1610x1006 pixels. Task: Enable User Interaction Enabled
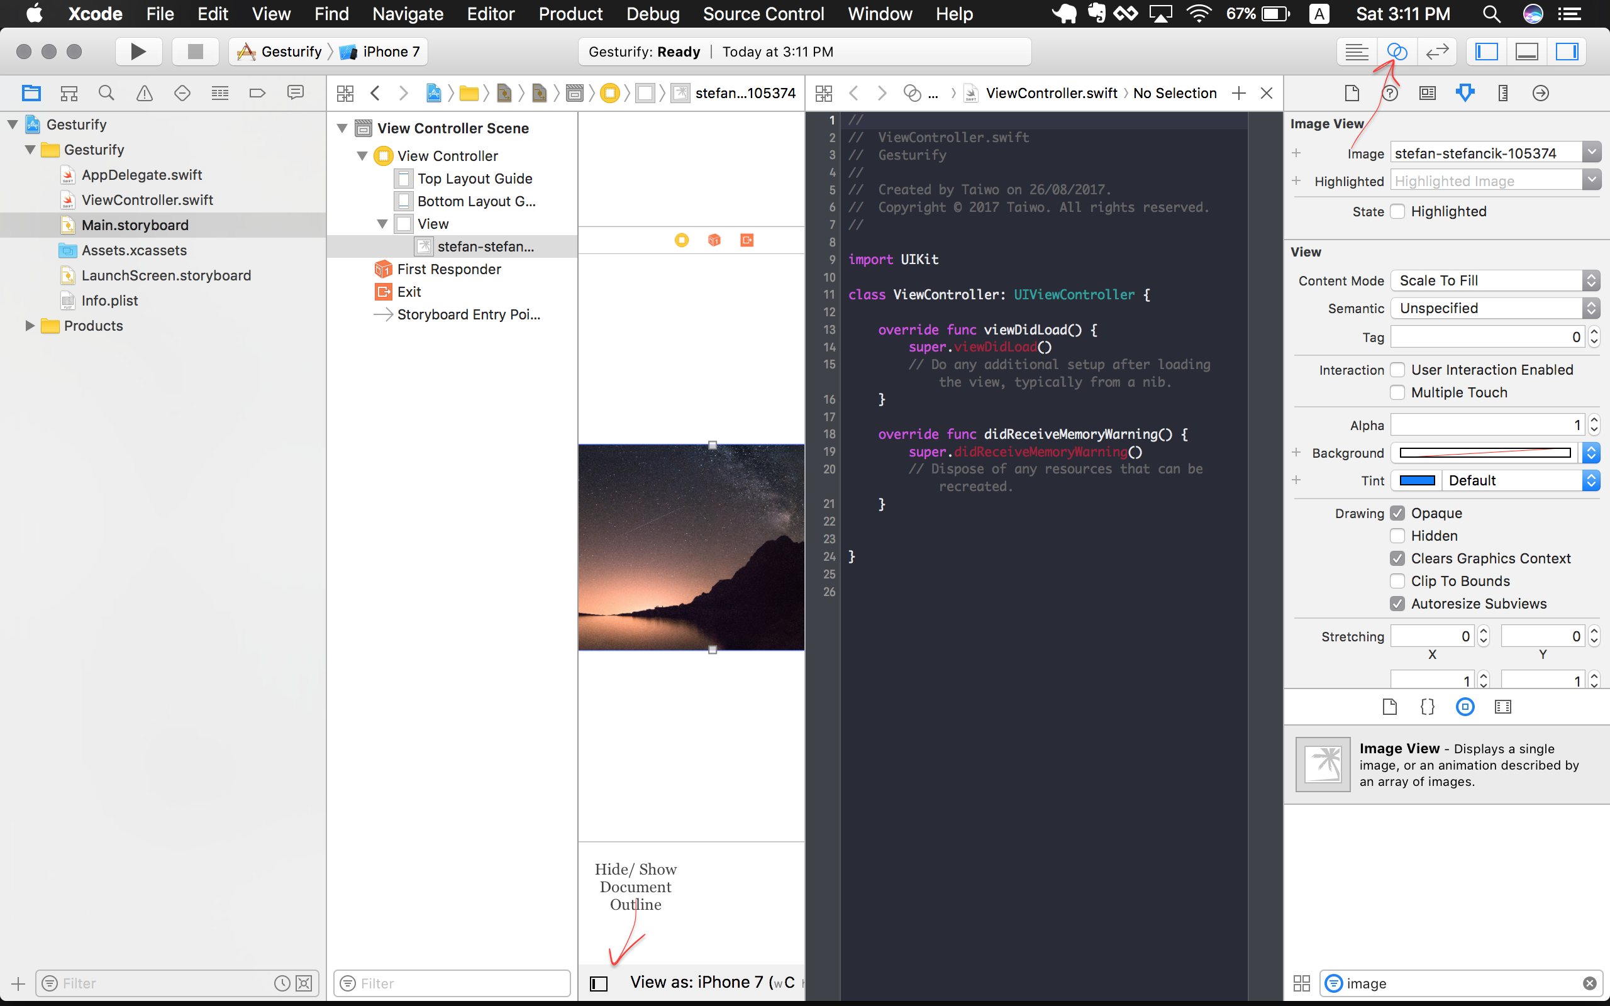(1397, 369)
